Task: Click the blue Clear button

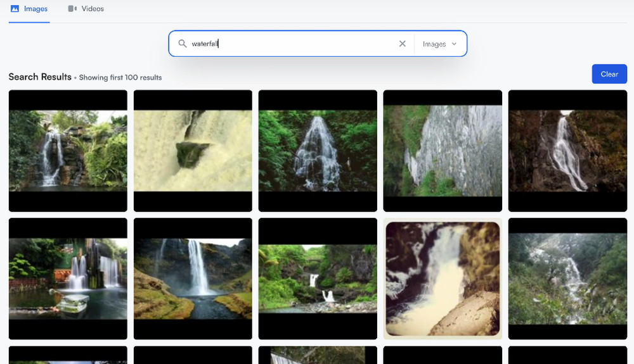Action: 609,74
